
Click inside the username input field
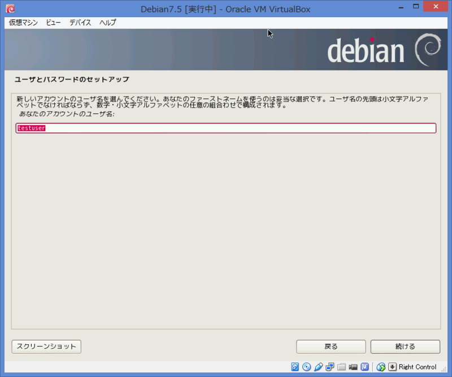(226, 128)
